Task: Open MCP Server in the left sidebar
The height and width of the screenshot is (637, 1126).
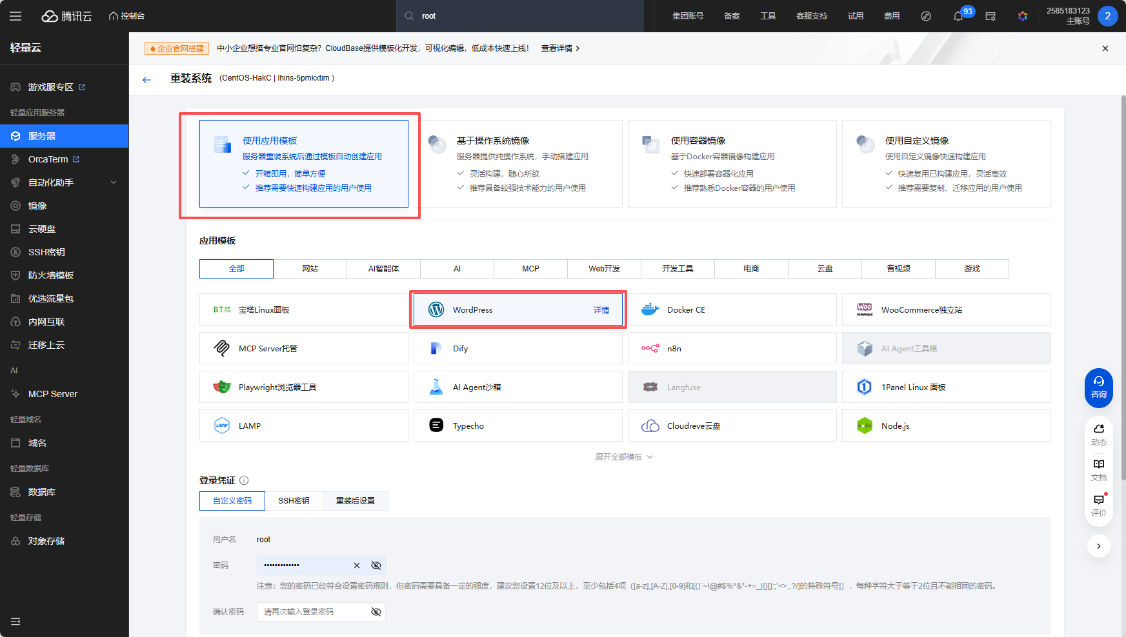Action: [65, 394]
